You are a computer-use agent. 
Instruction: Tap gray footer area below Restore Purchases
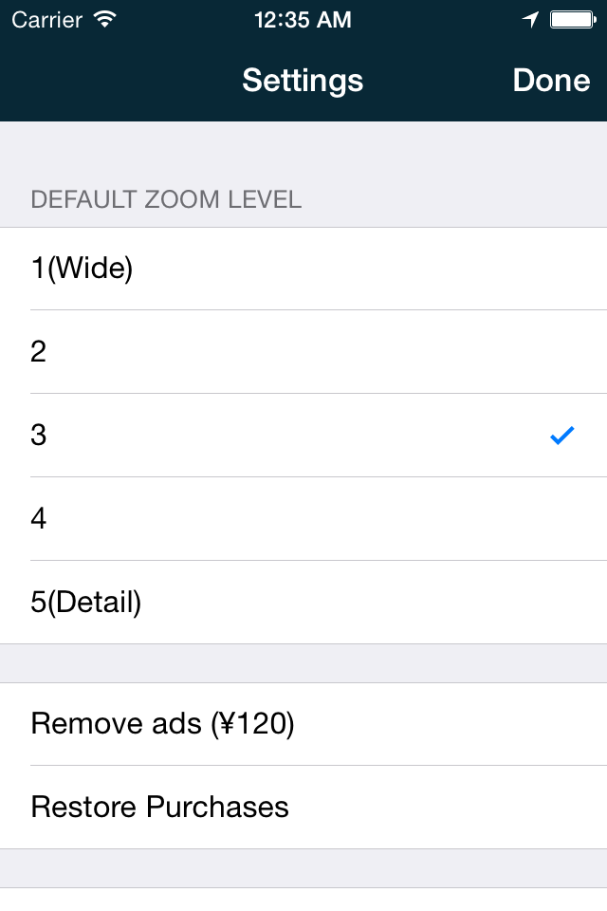click(x=303, y=868)
